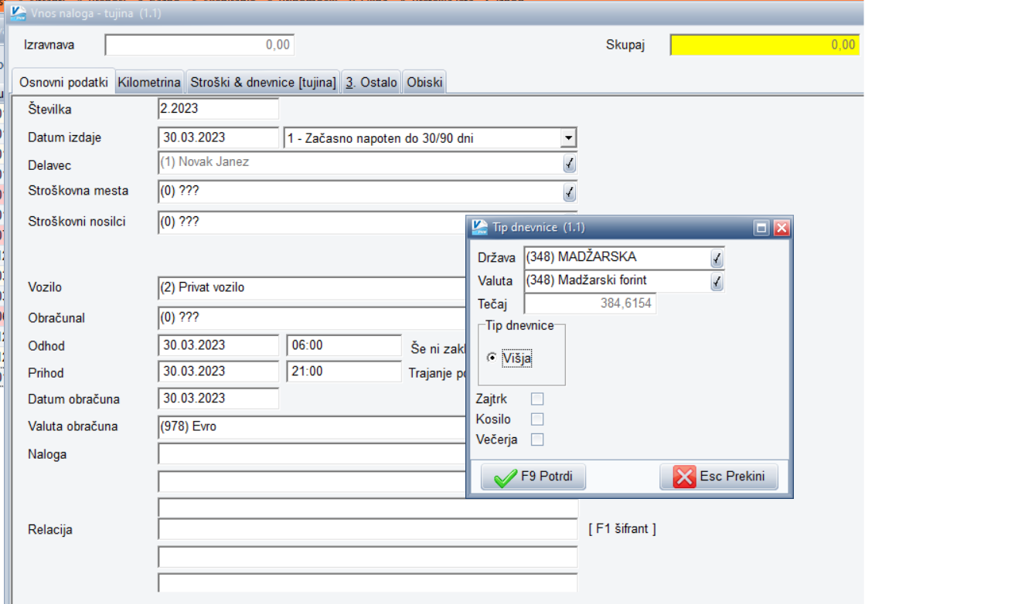Click the Datum obračuna field
The image size is (1025, 604).
click(x=218, y=399)
